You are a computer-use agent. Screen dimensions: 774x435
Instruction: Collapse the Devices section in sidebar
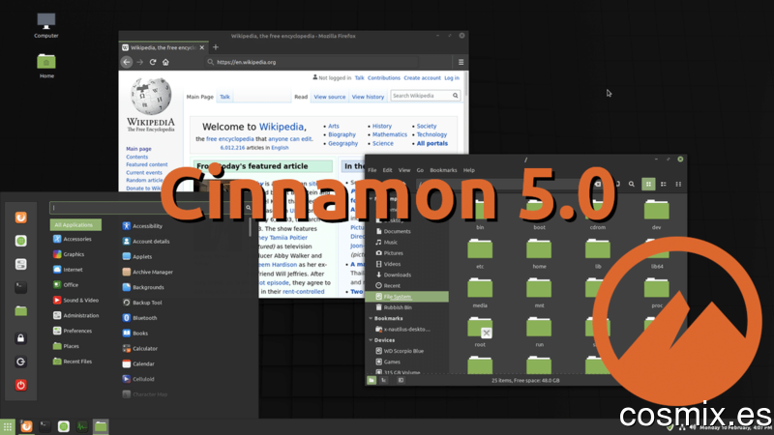pos(371,340)
